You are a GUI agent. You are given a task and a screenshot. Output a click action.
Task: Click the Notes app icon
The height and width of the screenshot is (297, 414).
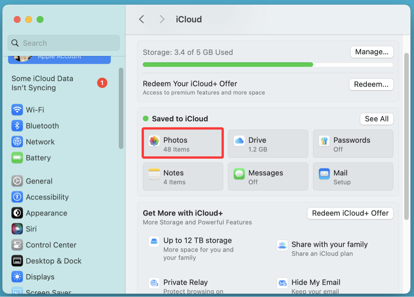[x=154, y=173]
